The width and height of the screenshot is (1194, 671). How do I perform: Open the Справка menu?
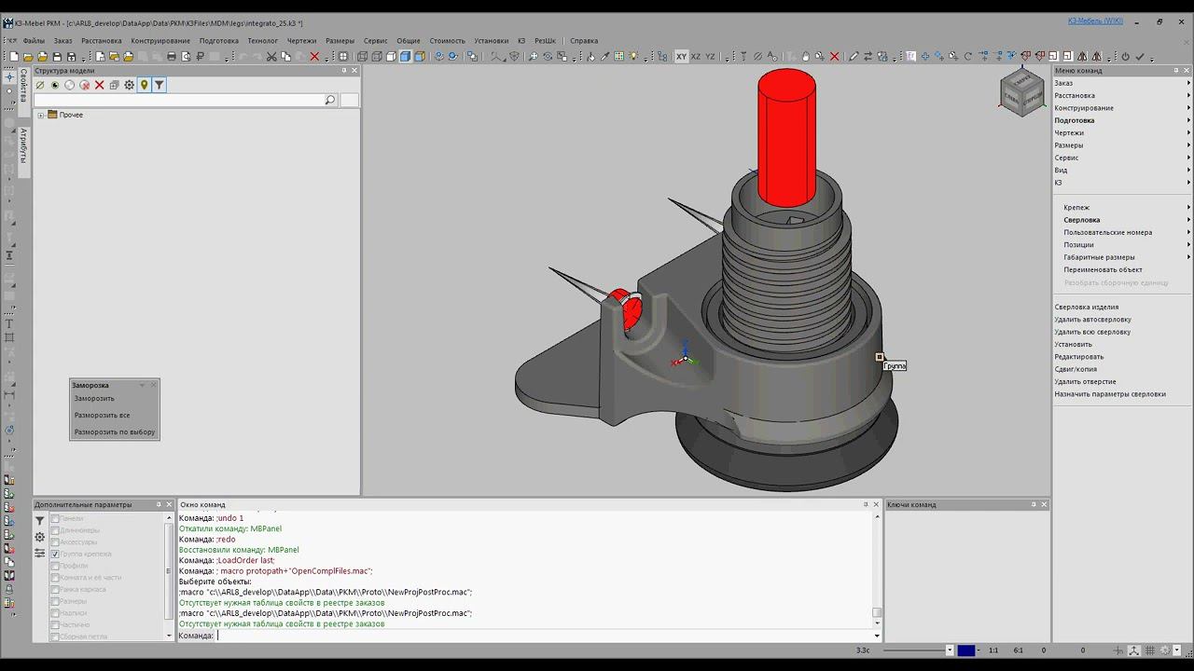[583, 41]
